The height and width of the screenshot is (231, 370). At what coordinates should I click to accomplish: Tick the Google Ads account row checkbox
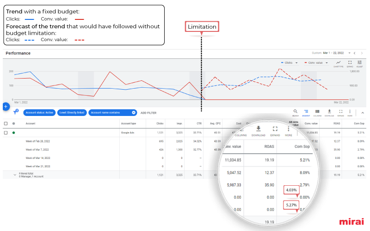[6, 133]
